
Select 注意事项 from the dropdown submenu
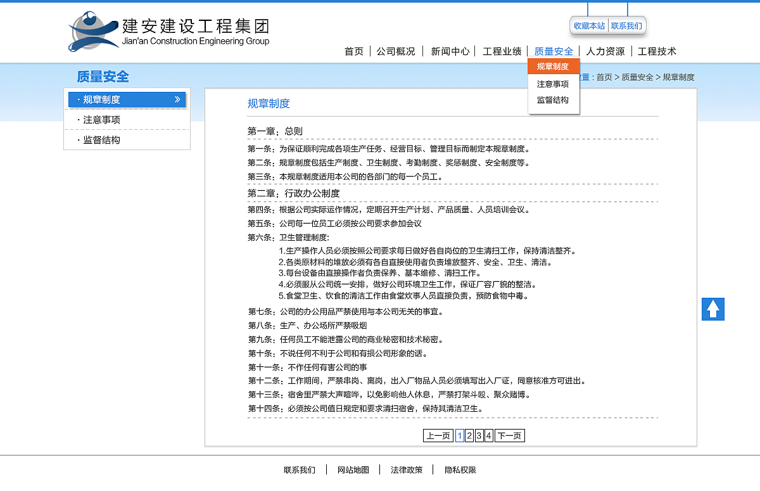point(552,84)
